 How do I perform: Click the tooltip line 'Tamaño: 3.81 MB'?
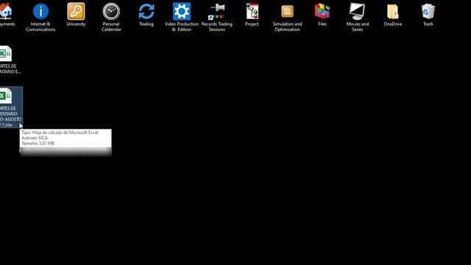click(38, 144)
